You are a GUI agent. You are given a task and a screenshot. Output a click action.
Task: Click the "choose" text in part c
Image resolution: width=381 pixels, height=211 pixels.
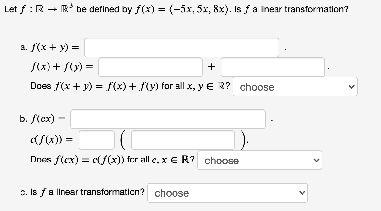pos(172,193)
